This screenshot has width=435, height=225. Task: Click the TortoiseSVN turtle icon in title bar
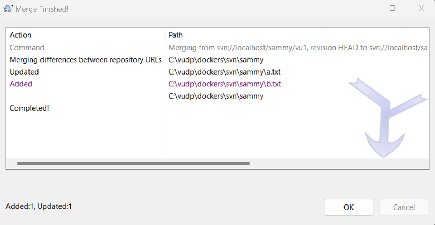[8, 9]
